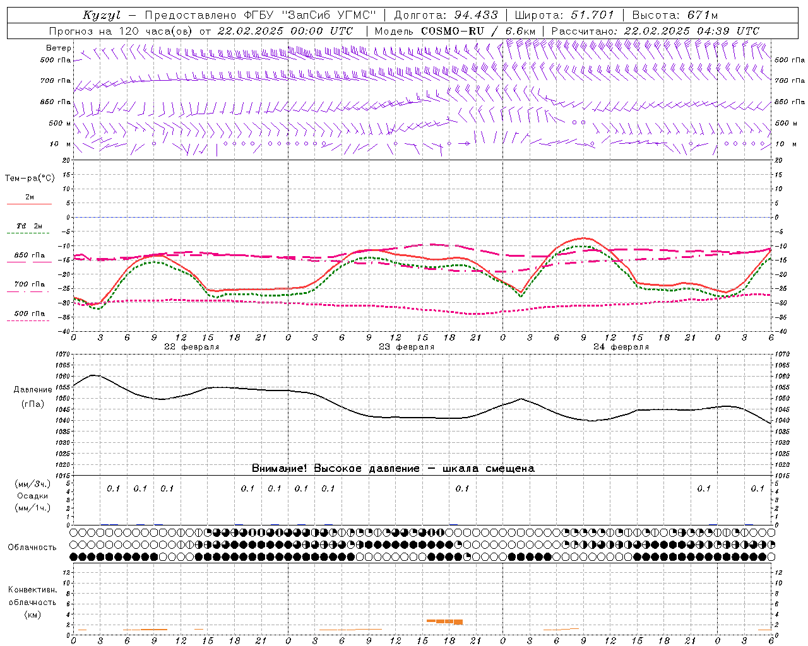Click the Широта: 51.701 header field
This screenshot has height=646, width=808.
(x=564, y=15)
